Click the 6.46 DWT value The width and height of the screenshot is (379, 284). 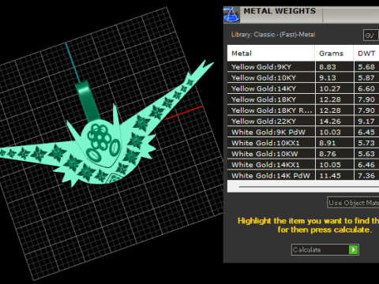[366, 165]
